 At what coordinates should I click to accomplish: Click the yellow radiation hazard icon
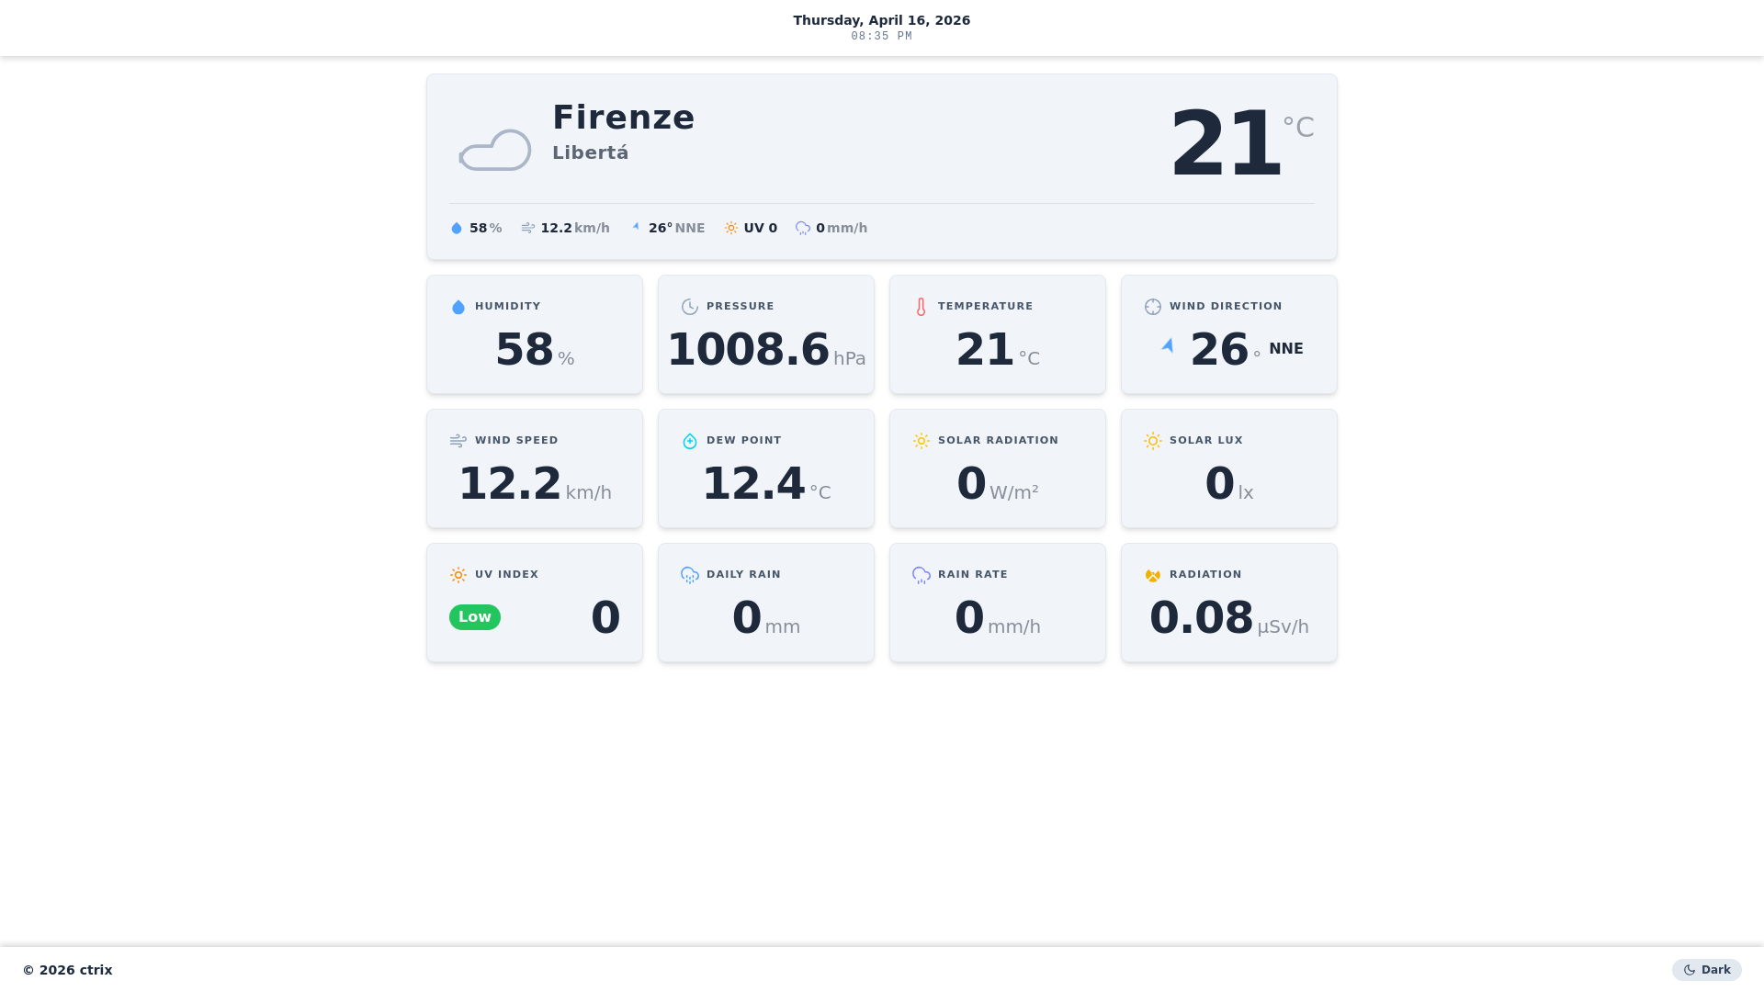1153,575
